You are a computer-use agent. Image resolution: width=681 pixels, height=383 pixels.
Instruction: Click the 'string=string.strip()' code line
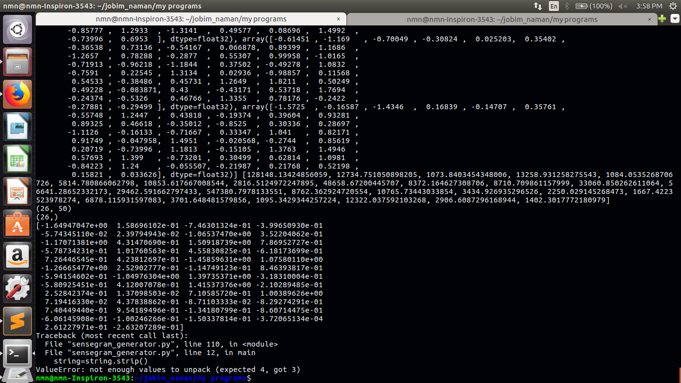101,361
